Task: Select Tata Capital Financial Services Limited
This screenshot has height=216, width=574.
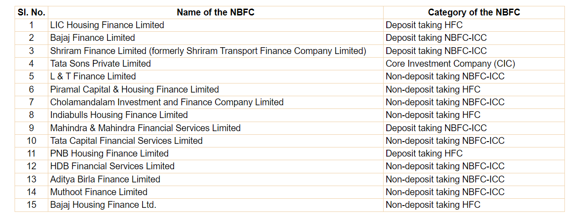Action: (126, 141)
